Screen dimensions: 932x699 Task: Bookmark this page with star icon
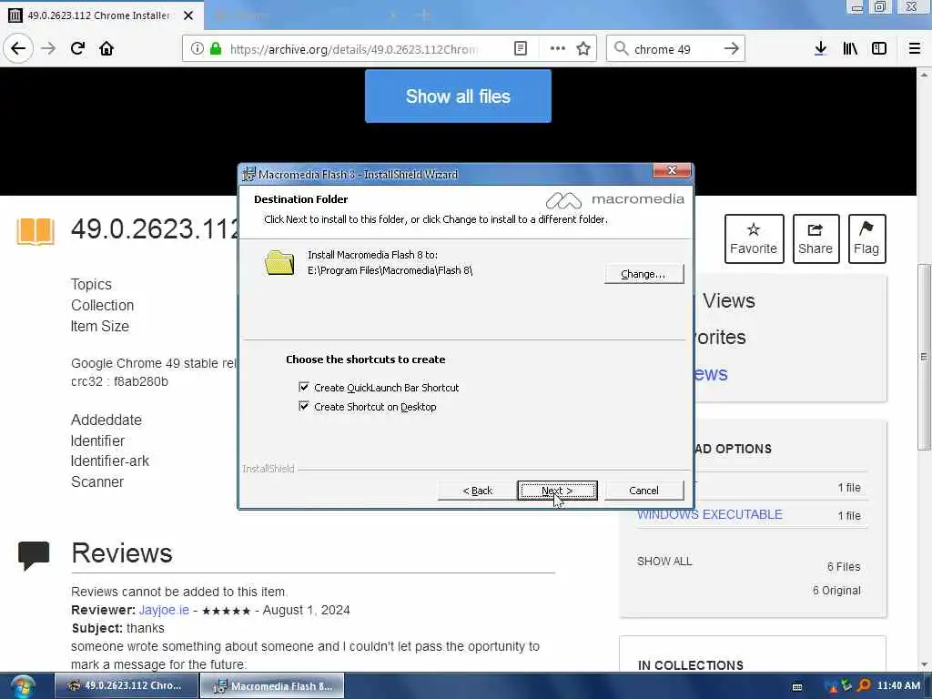(x=583, y=49)
